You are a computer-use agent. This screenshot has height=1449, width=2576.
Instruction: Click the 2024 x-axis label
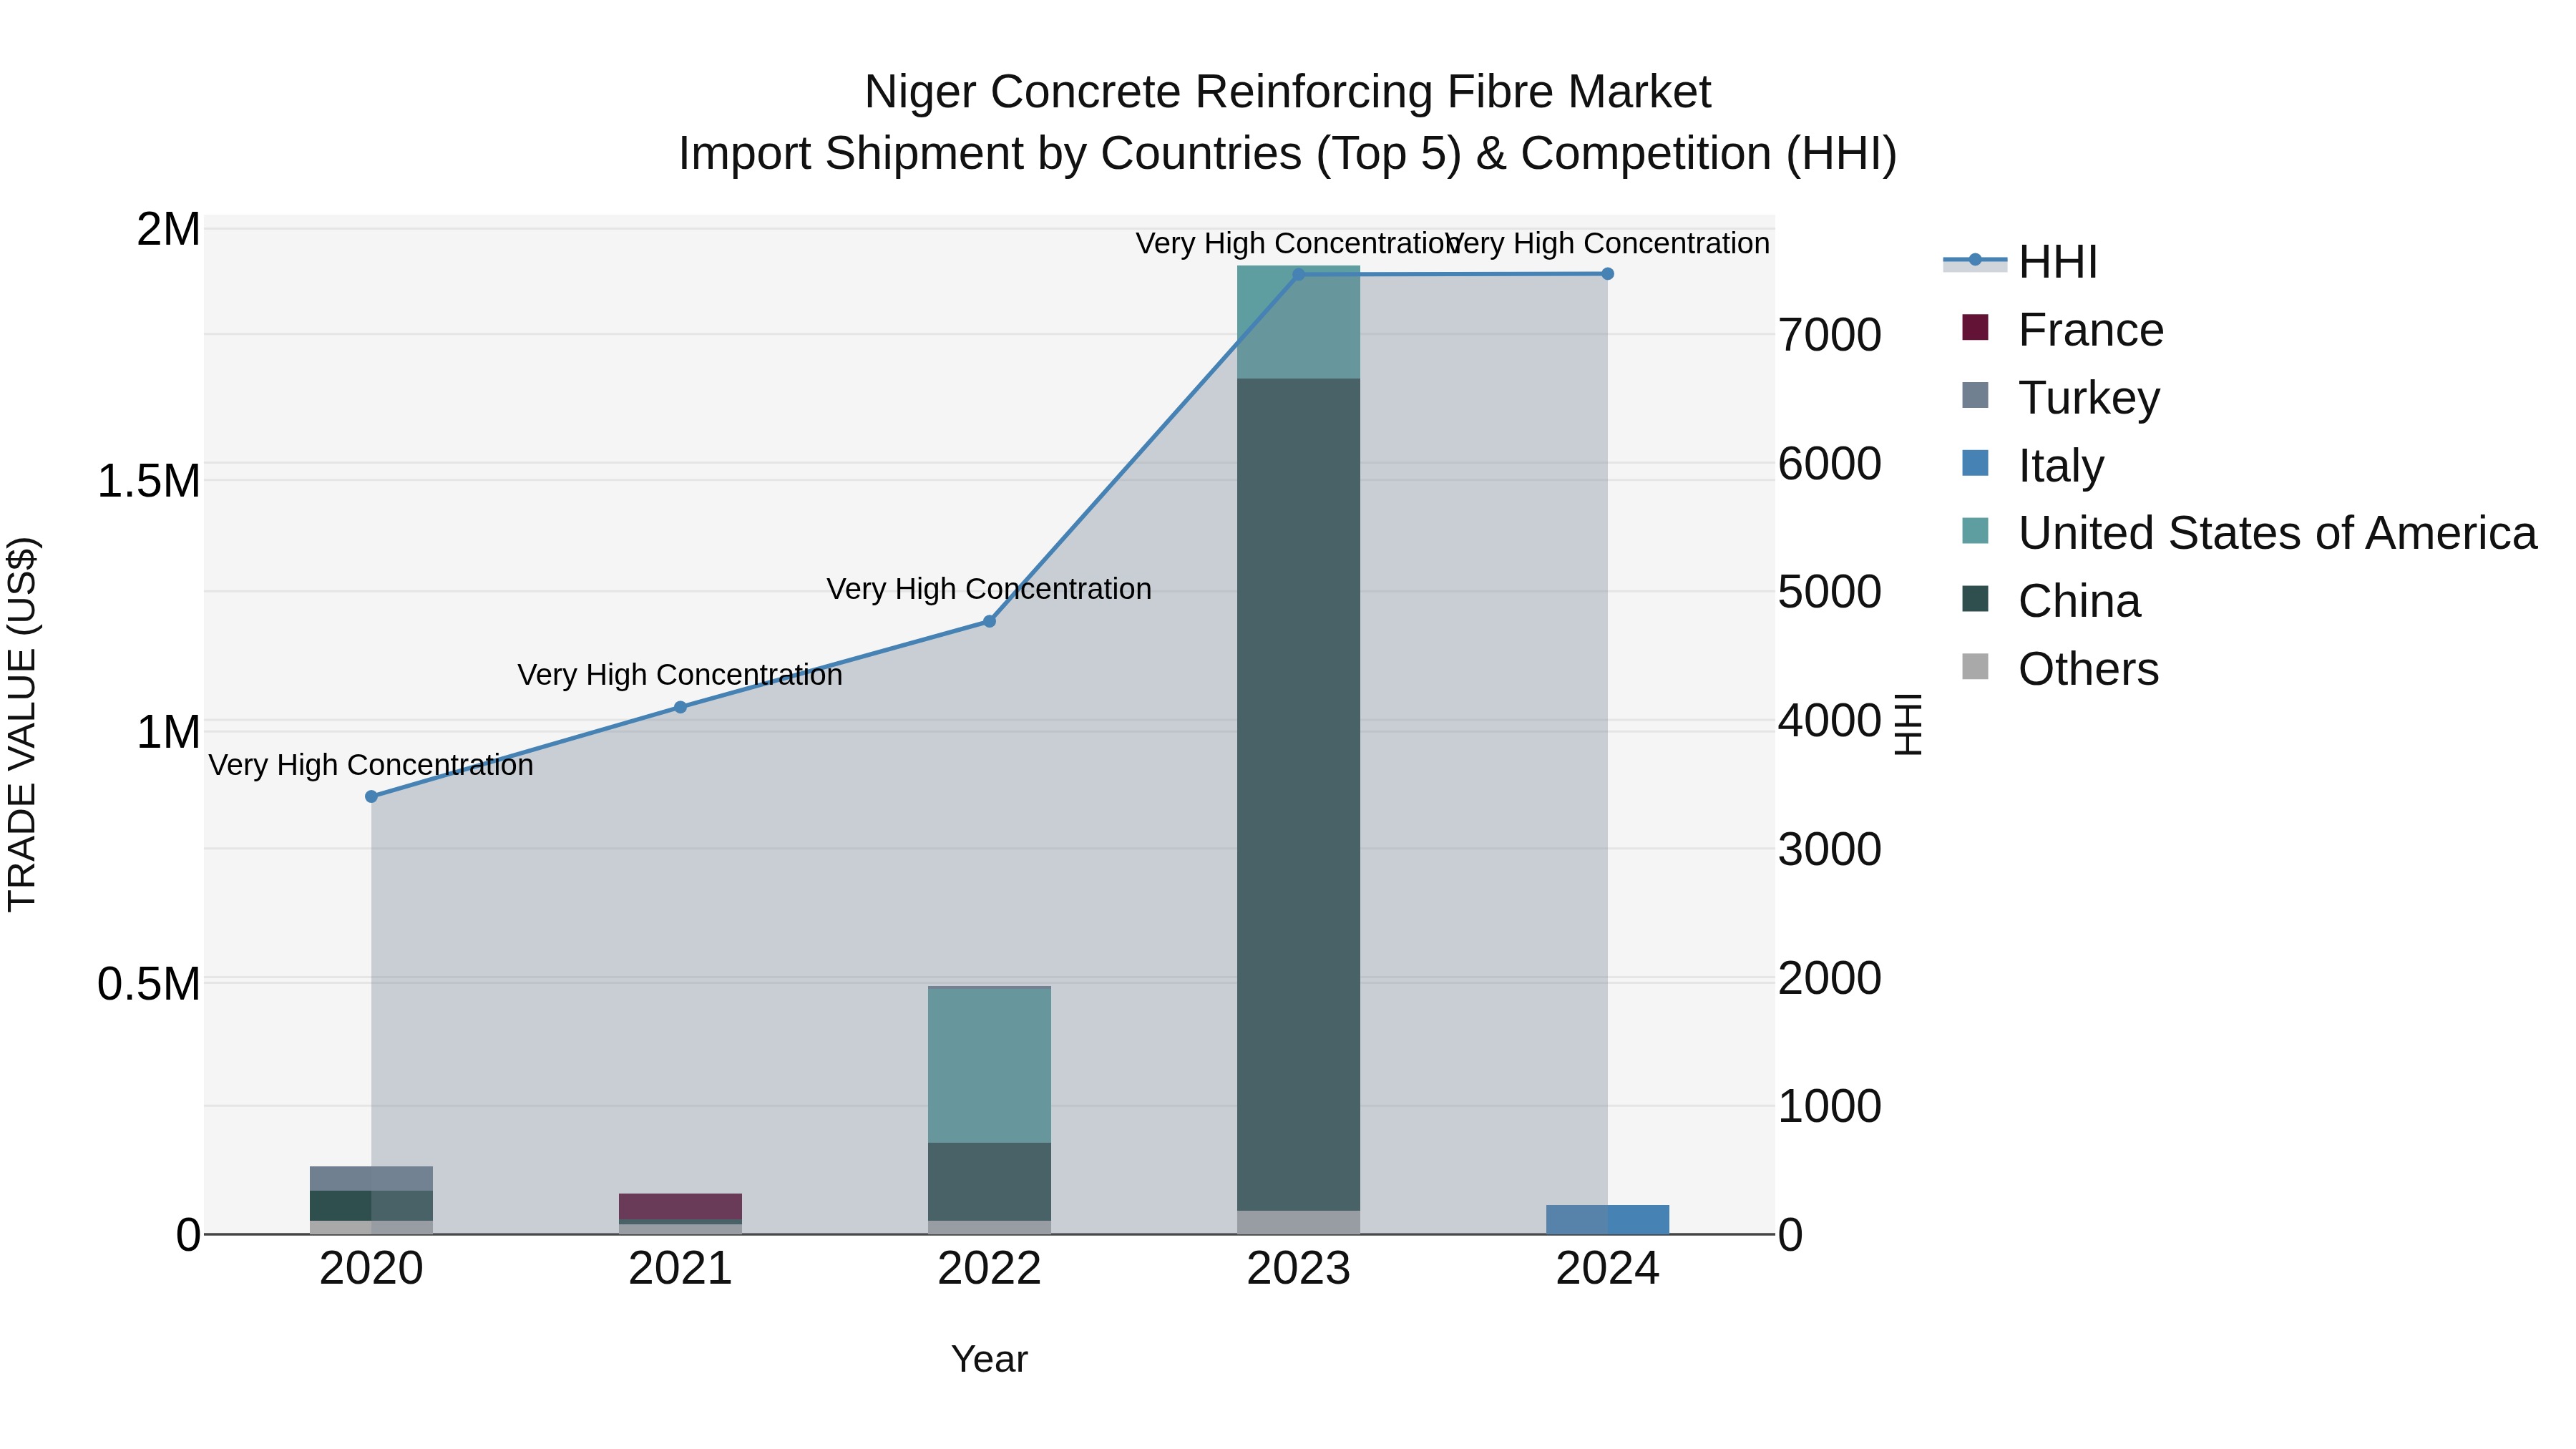pyautogui.click(x=1607, y=1269)
